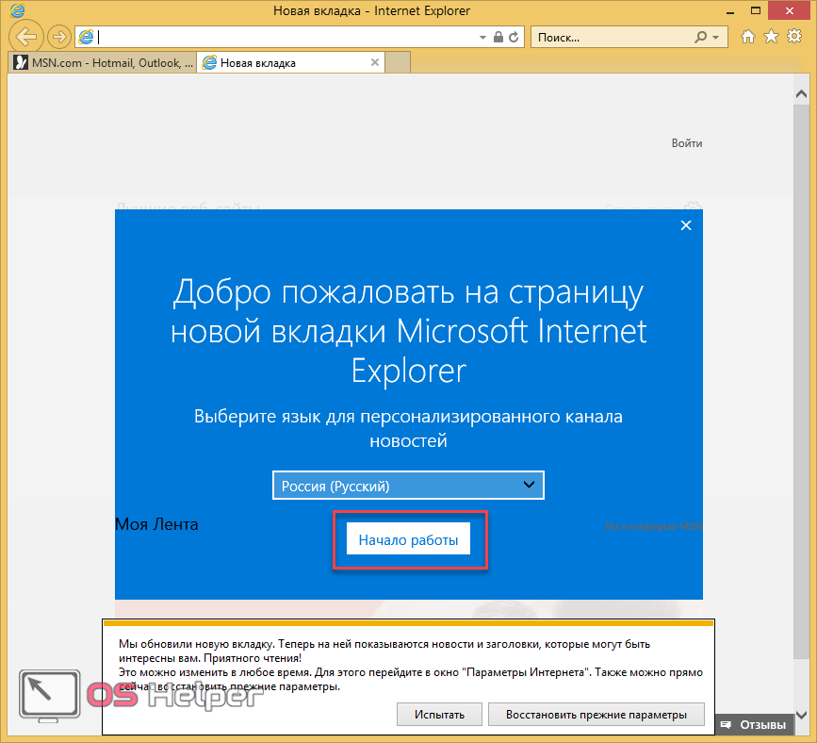Open Favorites star icon
Viewport: 817px width, 743px height.
[771, 37]
